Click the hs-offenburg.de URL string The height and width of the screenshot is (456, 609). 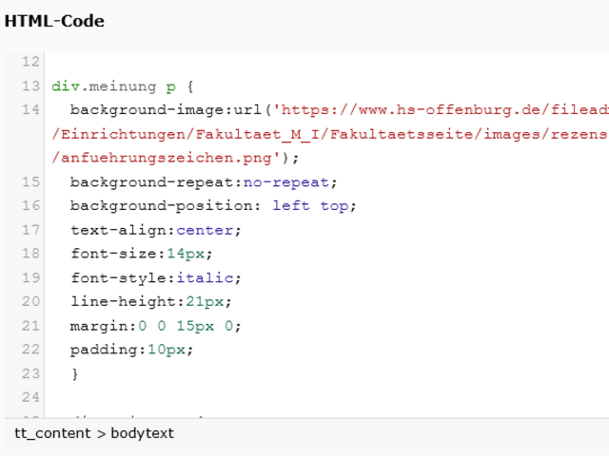click(x=440, y=110)
